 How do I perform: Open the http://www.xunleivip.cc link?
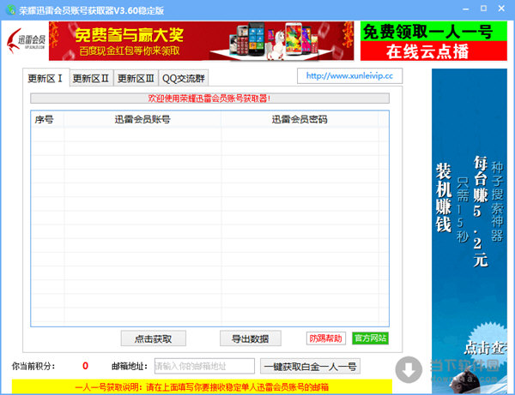[x=349, y=76]
